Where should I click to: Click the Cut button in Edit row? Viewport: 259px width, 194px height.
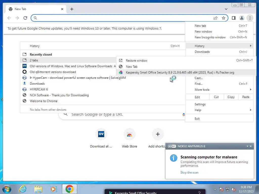click(x=217, y=97)
